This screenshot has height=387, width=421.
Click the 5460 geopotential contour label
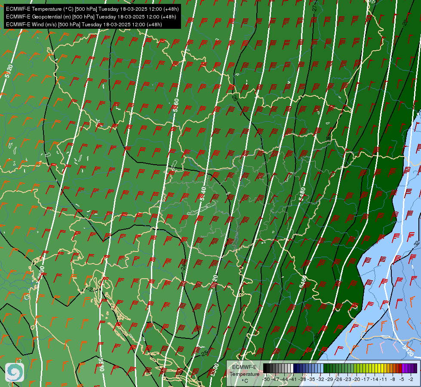pos(303,282)
